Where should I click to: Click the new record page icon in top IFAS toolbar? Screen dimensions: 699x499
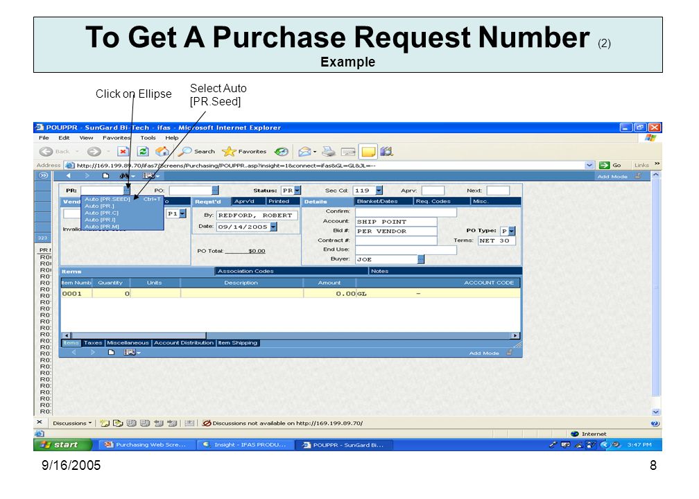105,176
